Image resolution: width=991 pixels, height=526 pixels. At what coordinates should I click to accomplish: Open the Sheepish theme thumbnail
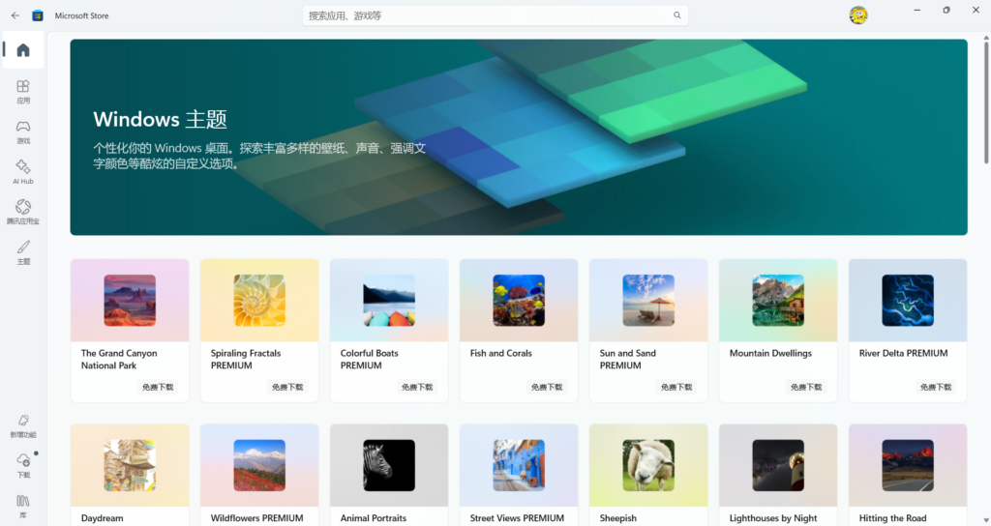[647, 465]
